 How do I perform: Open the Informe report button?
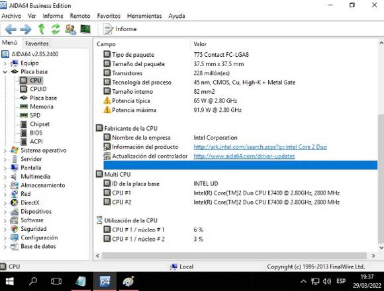120,29
